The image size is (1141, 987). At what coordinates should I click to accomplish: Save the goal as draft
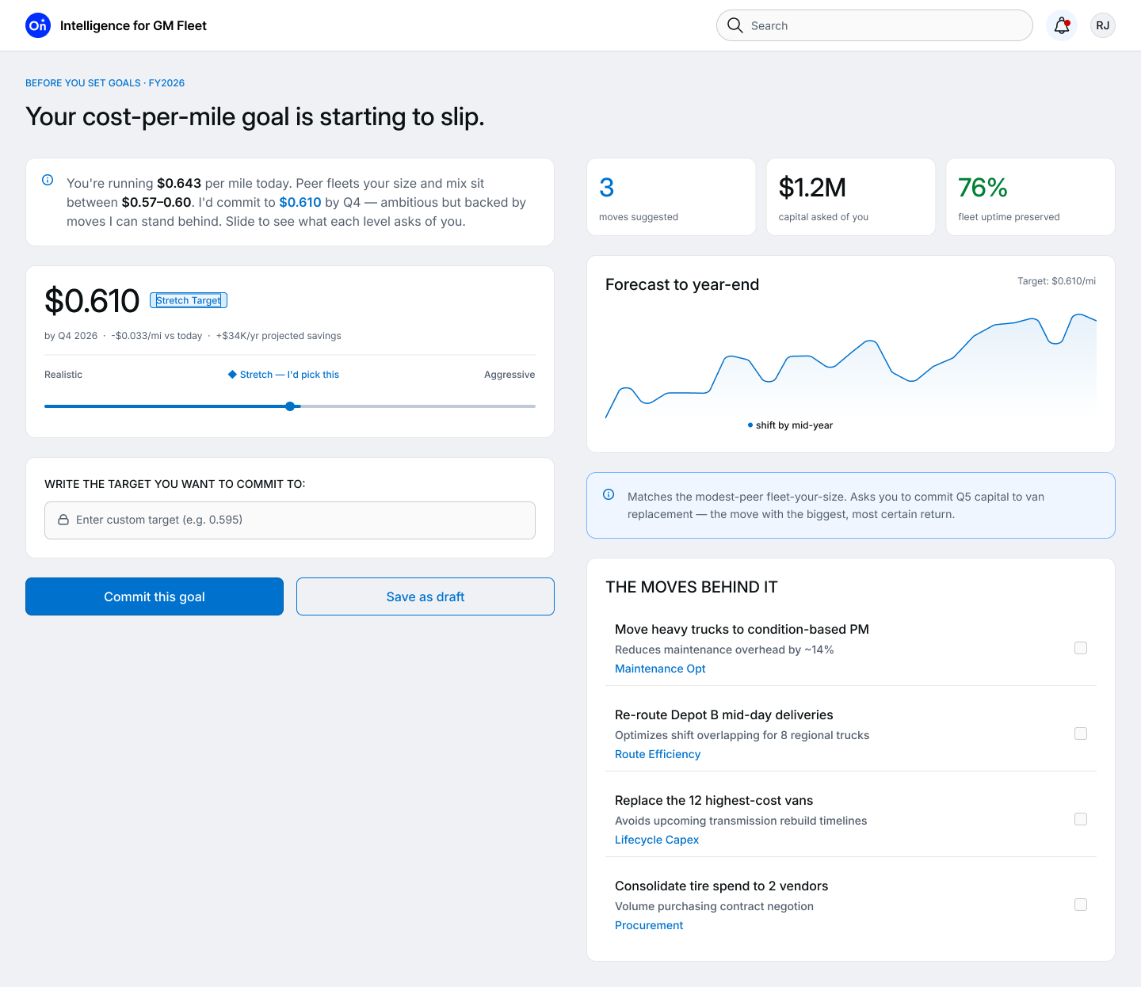(425, 596)
